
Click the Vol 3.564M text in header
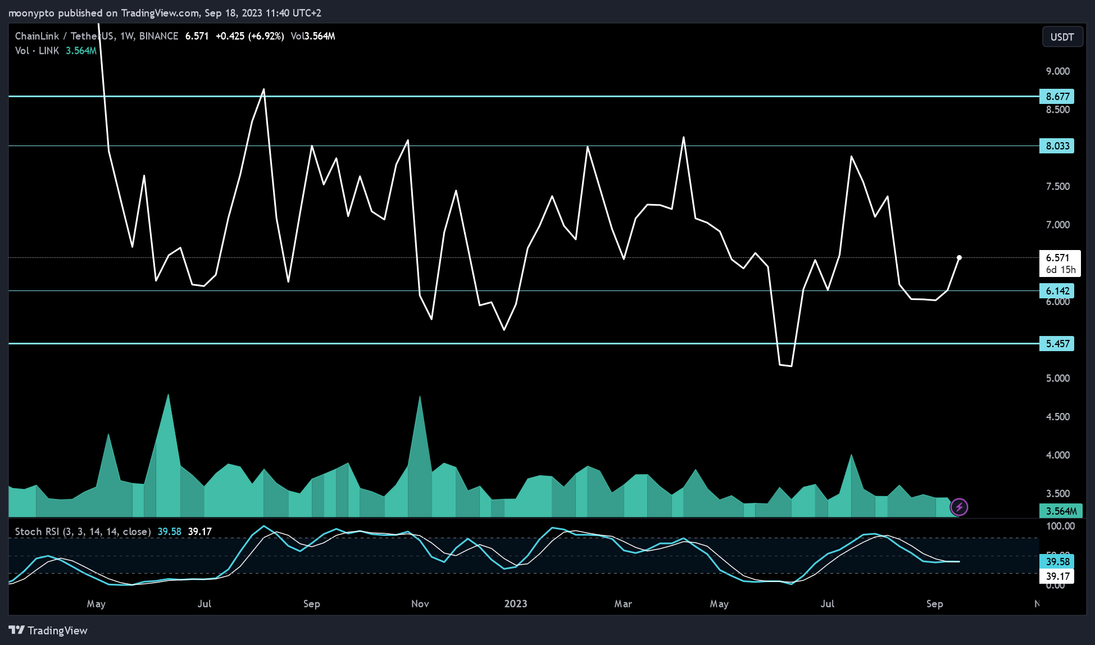(x=312, y=36)
